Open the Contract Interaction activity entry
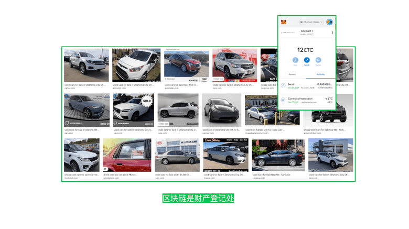The image size is (409, 229). tap(307, 100)
